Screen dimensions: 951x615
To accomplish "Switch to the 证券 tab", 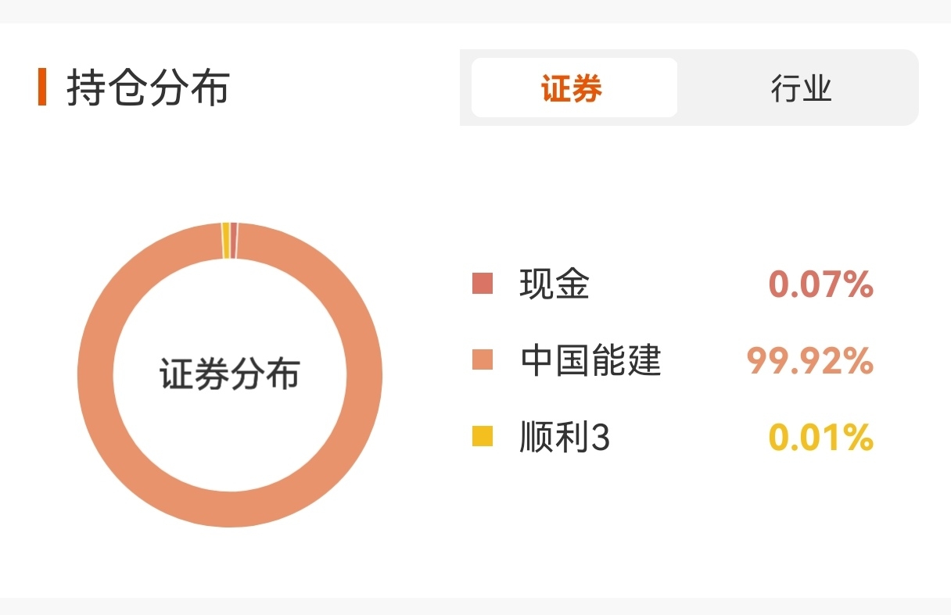I will 574,88.
